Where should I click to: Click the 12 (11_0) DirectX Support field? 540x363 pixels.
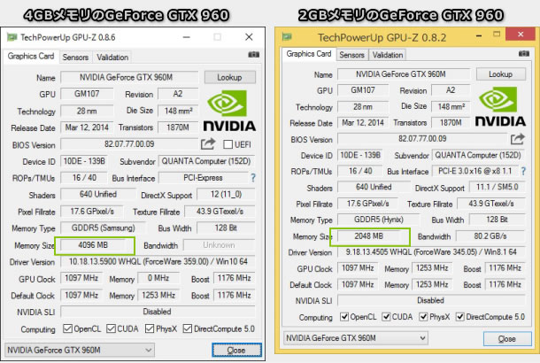click(226, 194)
